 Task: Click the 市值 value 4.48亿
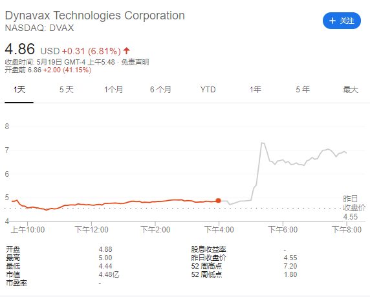click(109, 274)
